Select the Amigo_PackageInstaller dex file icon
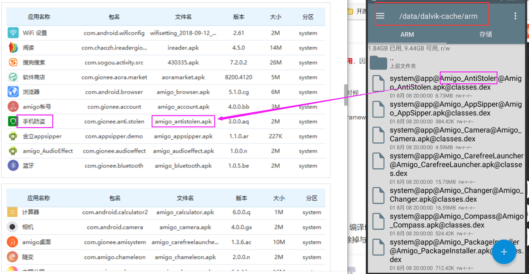 (378, 247)
